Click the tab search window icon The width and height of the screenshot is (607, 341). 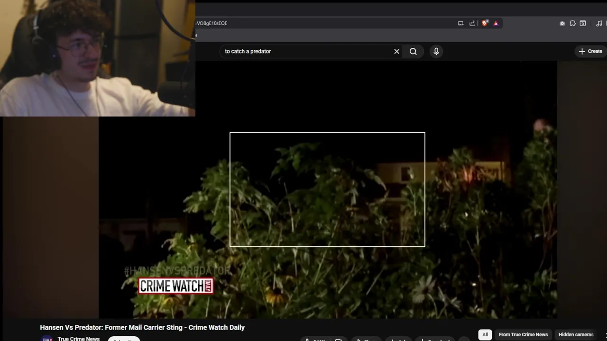pos(583,23)
